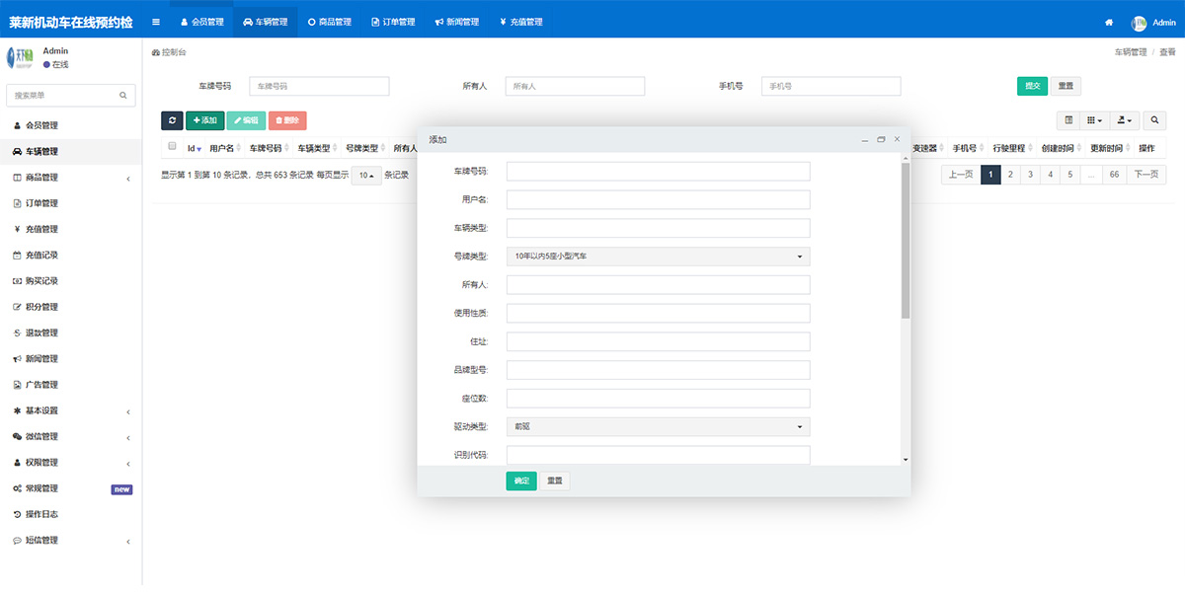Open the 号牌类型 dropdown in dialog
The width and height of the screenshot is (1185, 592).
659,257
